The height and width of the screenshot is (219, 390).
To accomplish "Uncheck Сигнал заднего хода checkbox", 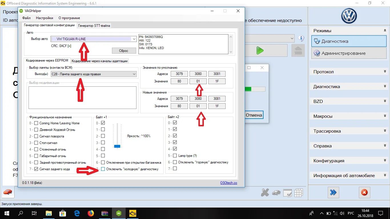I will [36, 169].
